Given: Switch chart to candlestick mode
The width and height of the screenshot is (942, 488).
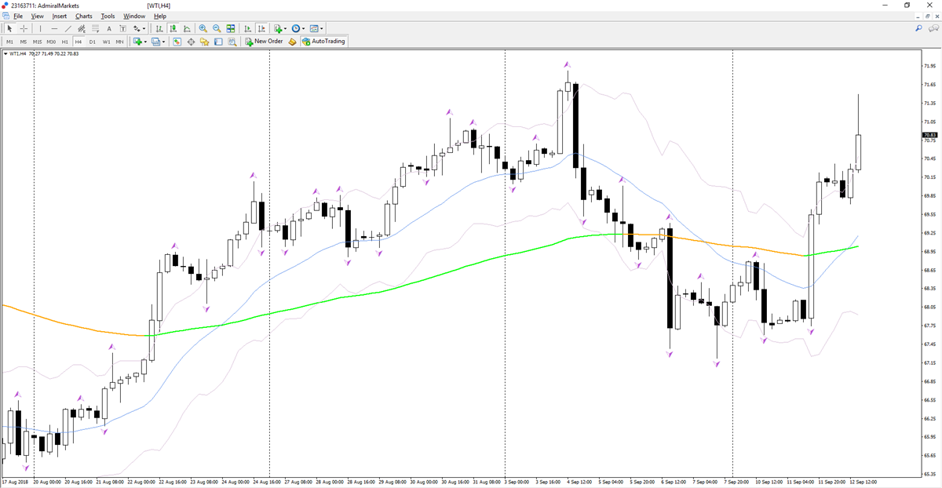Looking at the screenshot, I should tap(174, 28).
